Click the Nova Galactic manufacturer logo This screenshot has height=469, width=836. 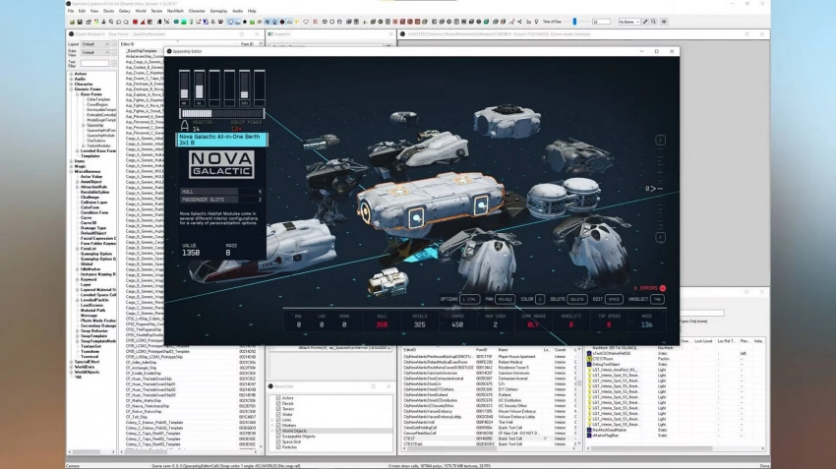tap(220, 163)
